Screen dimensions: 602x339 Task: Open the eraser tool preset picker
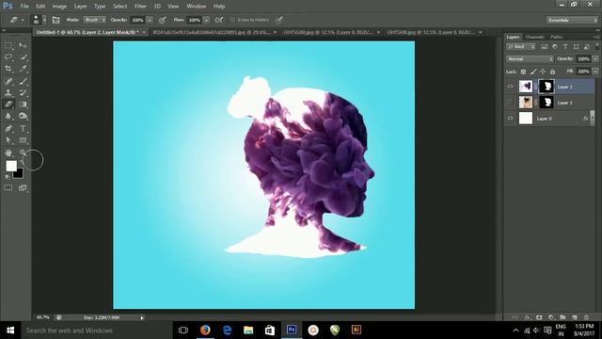coord(16,20)
